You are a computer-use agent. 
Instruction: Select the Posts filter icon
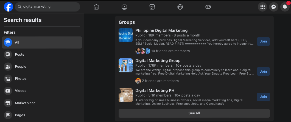[x=8, y=55]
